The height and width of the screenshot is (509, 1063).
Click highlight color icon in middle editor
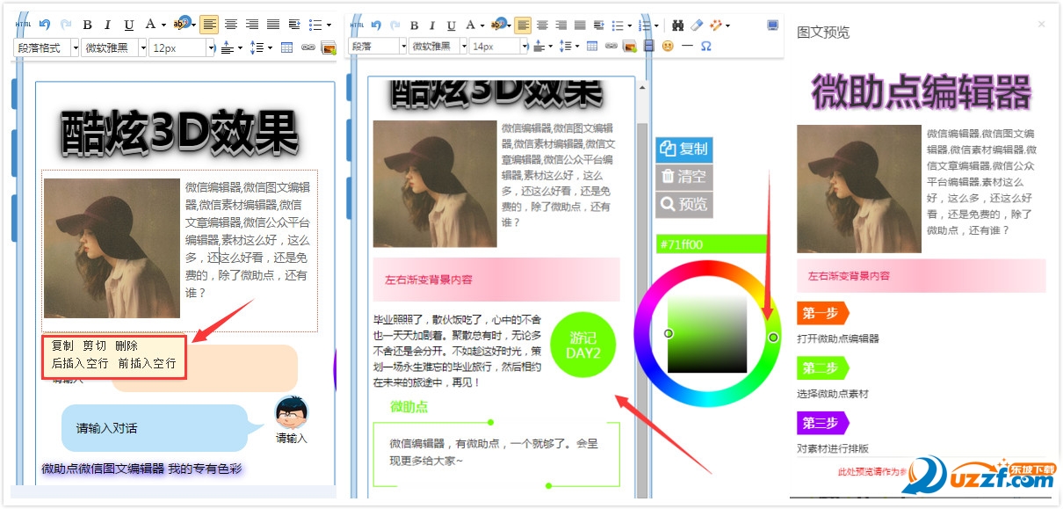pyautogui.click(x=500, y=25)
